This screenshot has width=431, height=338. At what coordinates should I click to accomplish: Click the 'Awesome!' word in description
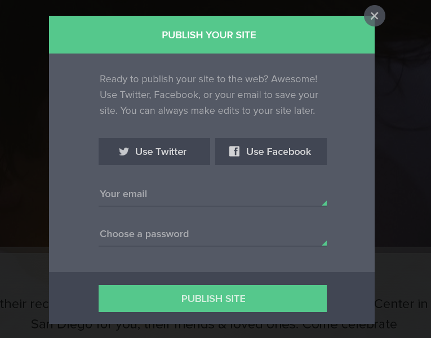[294, 79]
